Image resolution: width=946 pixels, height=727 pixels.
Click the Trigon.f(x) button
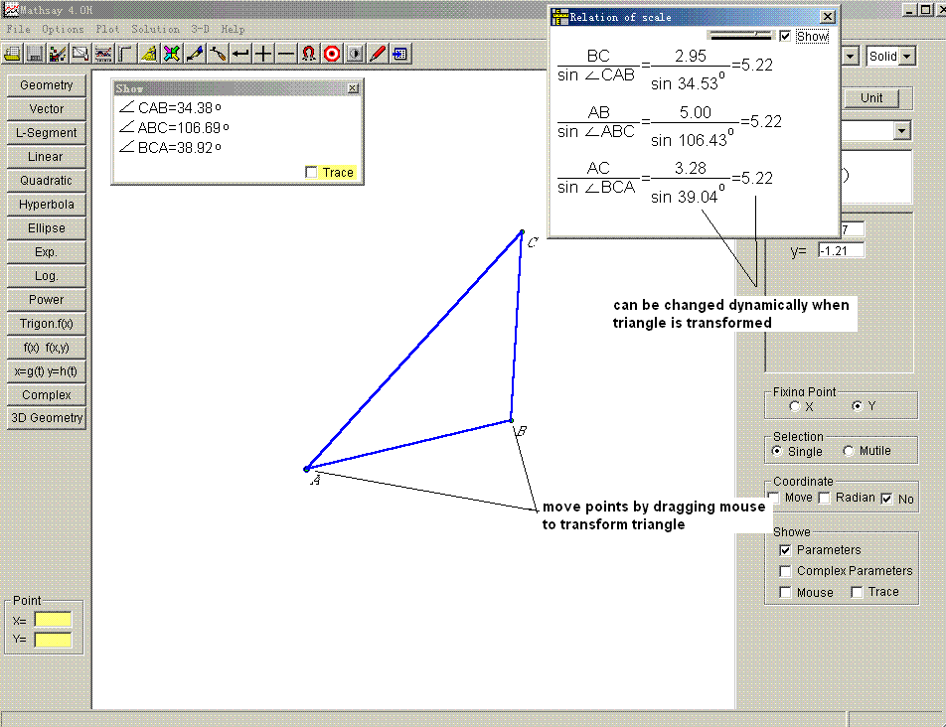click(x=47, y=324)
